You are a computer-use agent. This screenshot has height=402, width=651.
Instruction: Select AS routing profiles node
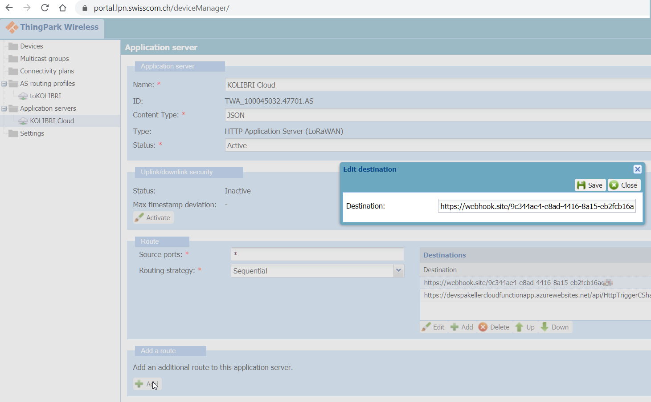coord(47,84)
